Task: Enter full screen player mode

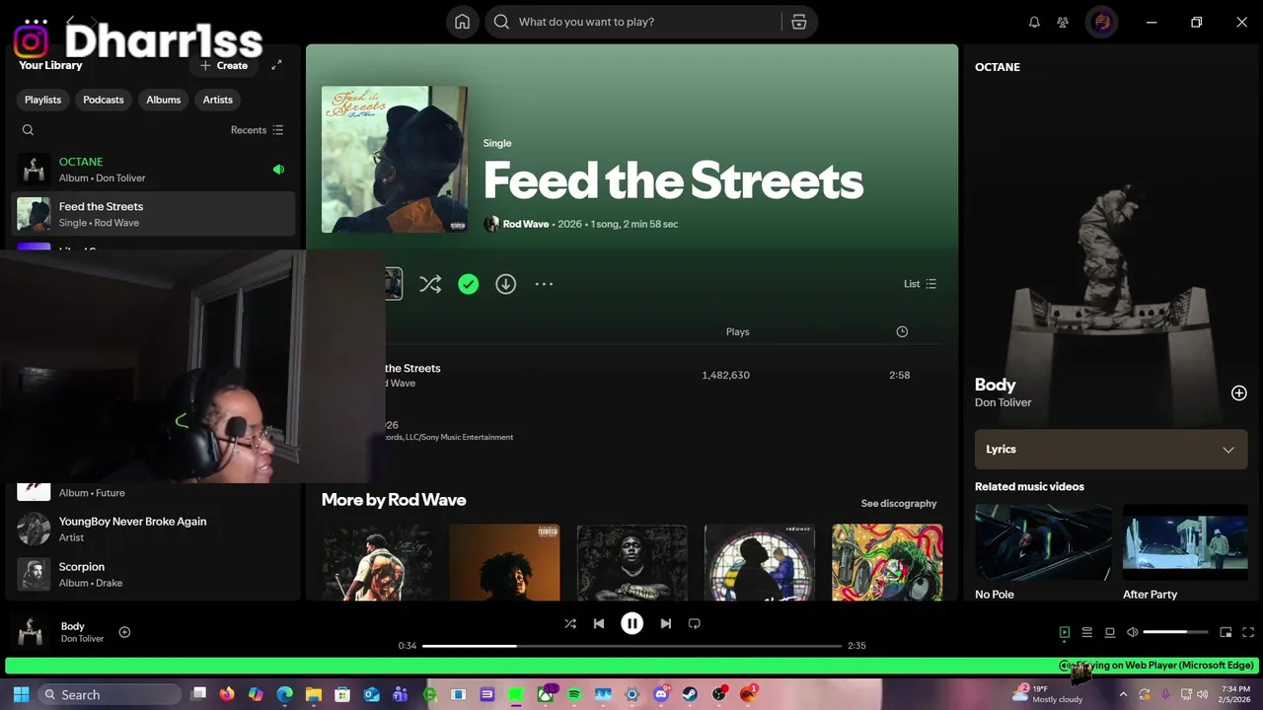Action: tap(1248, 632)
